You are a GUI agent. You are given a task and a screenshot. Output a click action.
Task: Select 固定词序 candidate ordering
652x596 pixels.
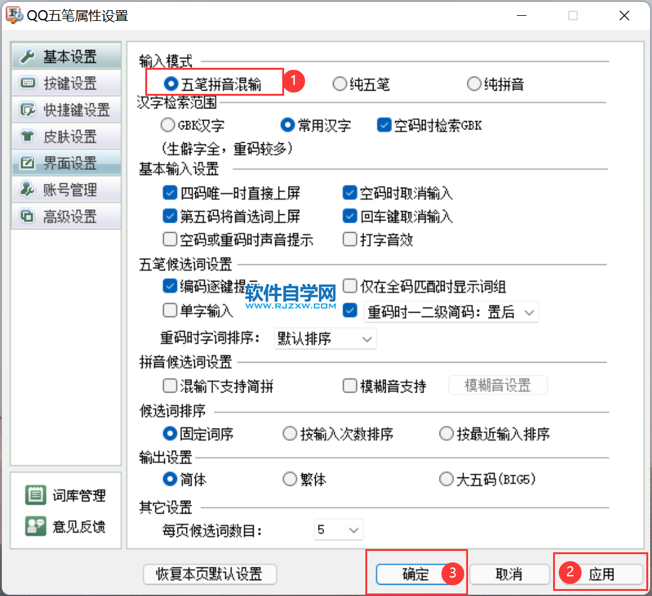[x=170, y=434]
